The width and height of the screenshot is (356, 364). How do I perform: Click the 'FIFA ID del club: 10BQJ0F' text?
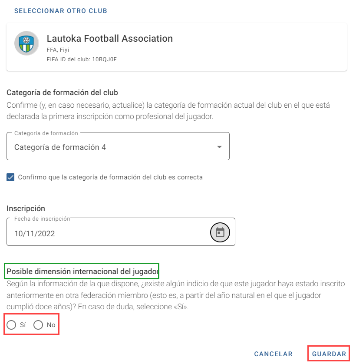[82, 60]
